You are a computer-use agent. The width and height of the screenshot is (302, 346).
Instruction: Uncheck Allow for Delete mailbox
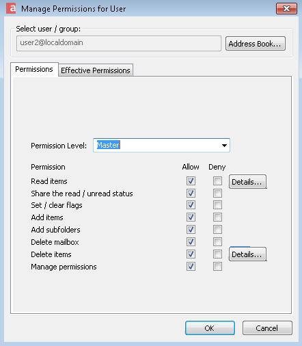191,241
